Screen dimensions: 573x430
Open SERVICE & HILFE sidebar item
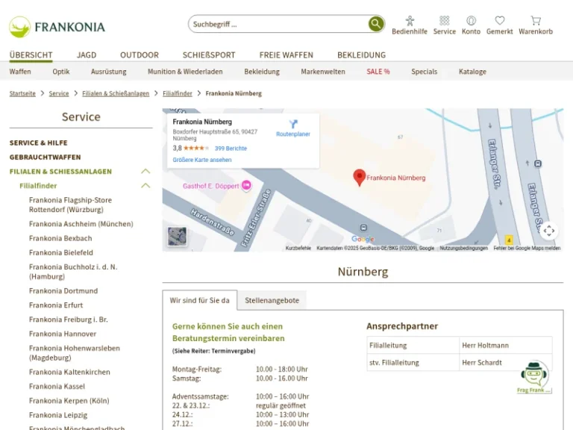pos(38,143)
